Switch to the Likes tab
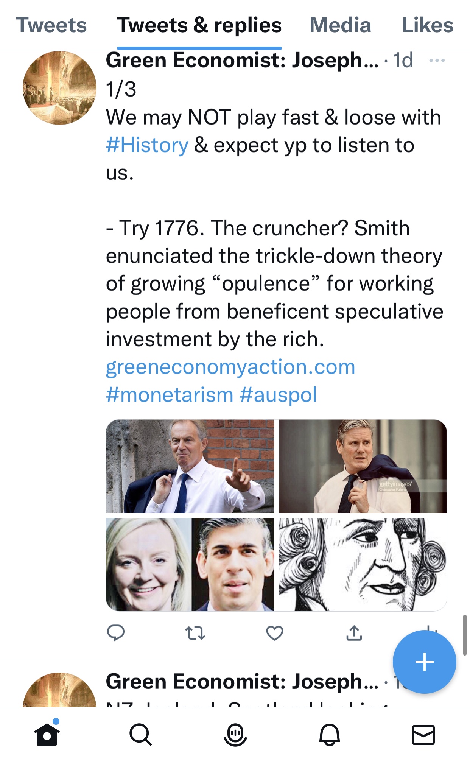Screen dimensions: 470x763 pos(428,25)
